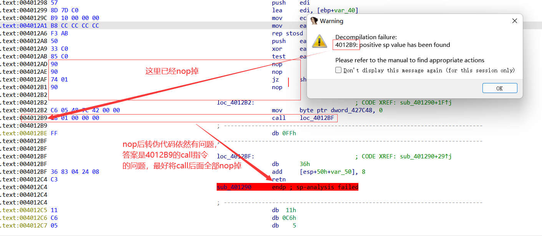Screen dimensions: 542x236
Task: Click the IDA icon in Warning title bar
Action: click(314, 21)
